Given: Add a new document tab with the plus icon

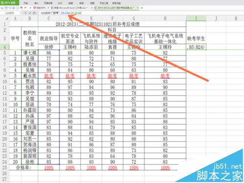Looking at the screenshot, I should pyautogui.click(x=142, y=8).
